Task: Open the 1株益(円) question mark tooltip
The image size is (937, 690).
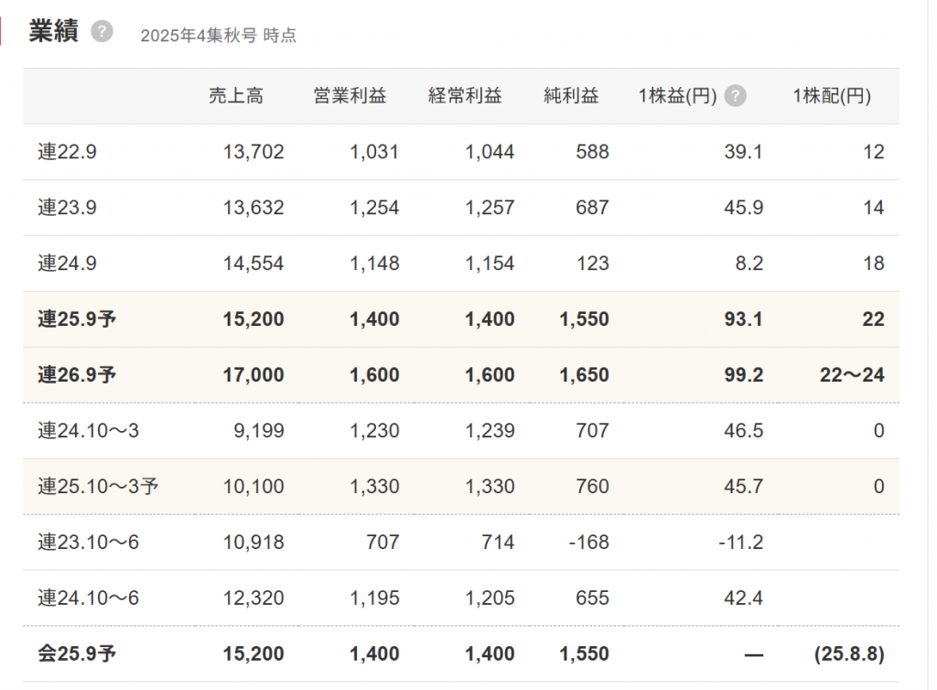Action: tap(736, 96)
